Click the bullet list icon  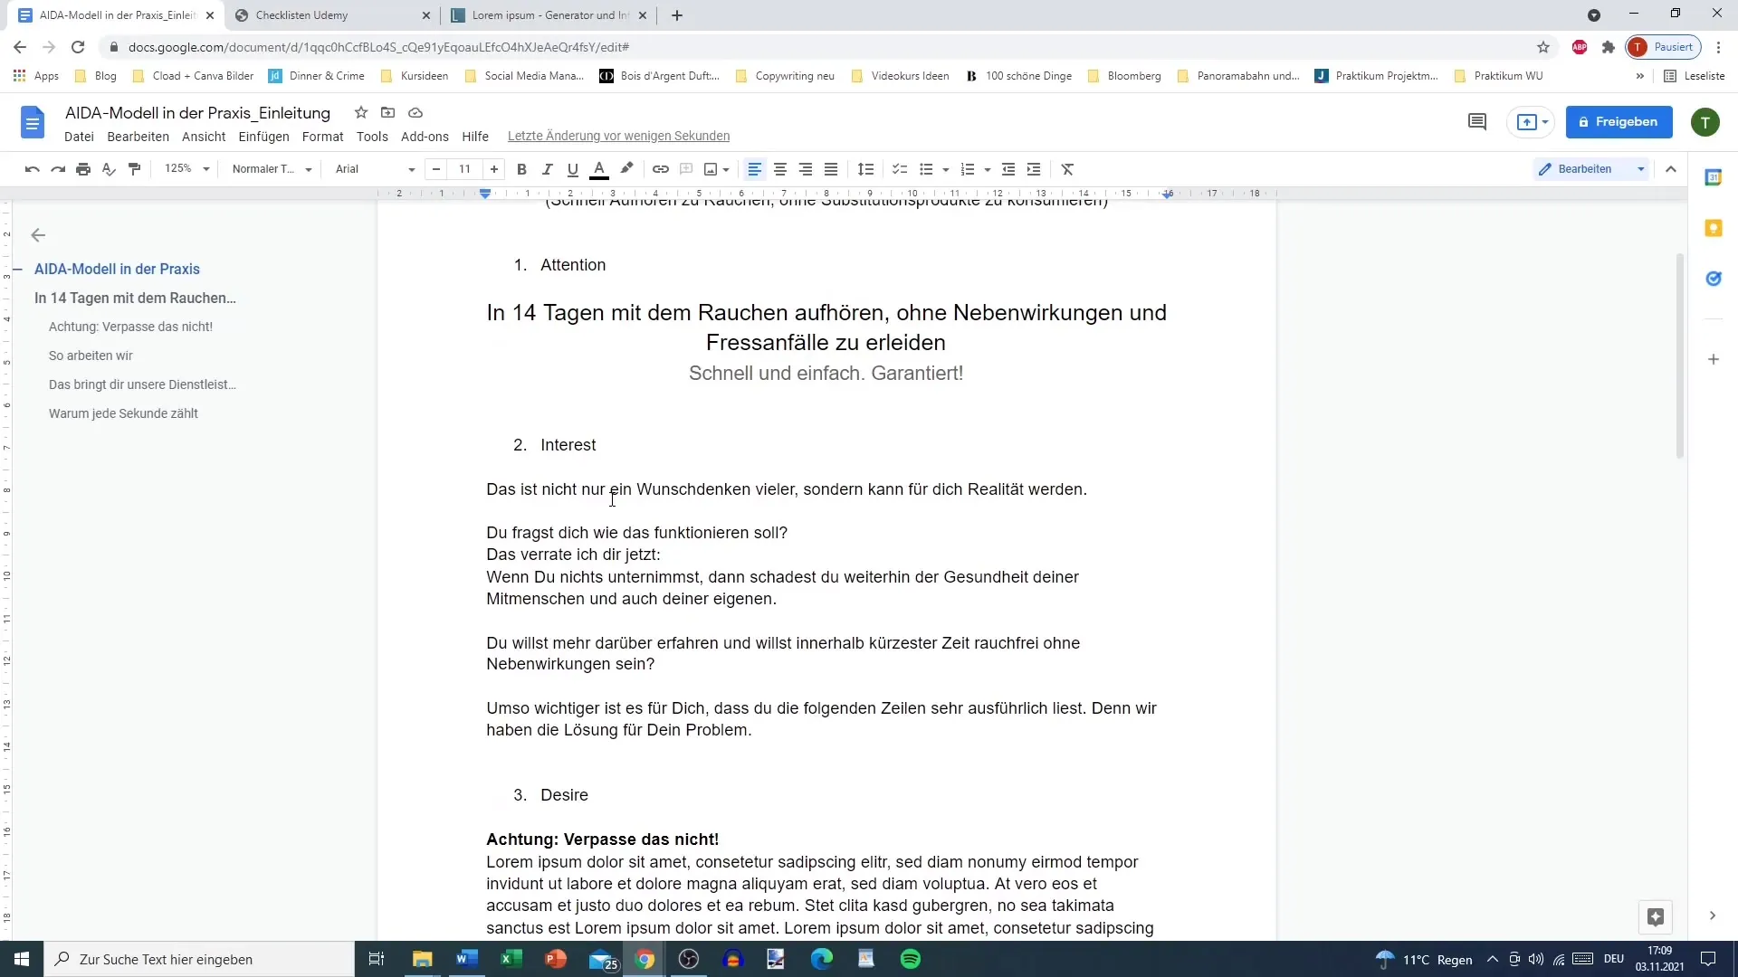(924, 168)
